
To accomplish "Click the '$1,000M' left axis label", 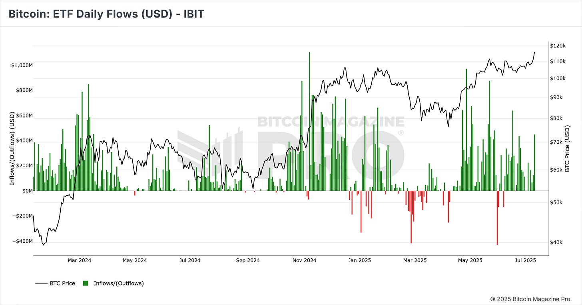I will 22,65.
